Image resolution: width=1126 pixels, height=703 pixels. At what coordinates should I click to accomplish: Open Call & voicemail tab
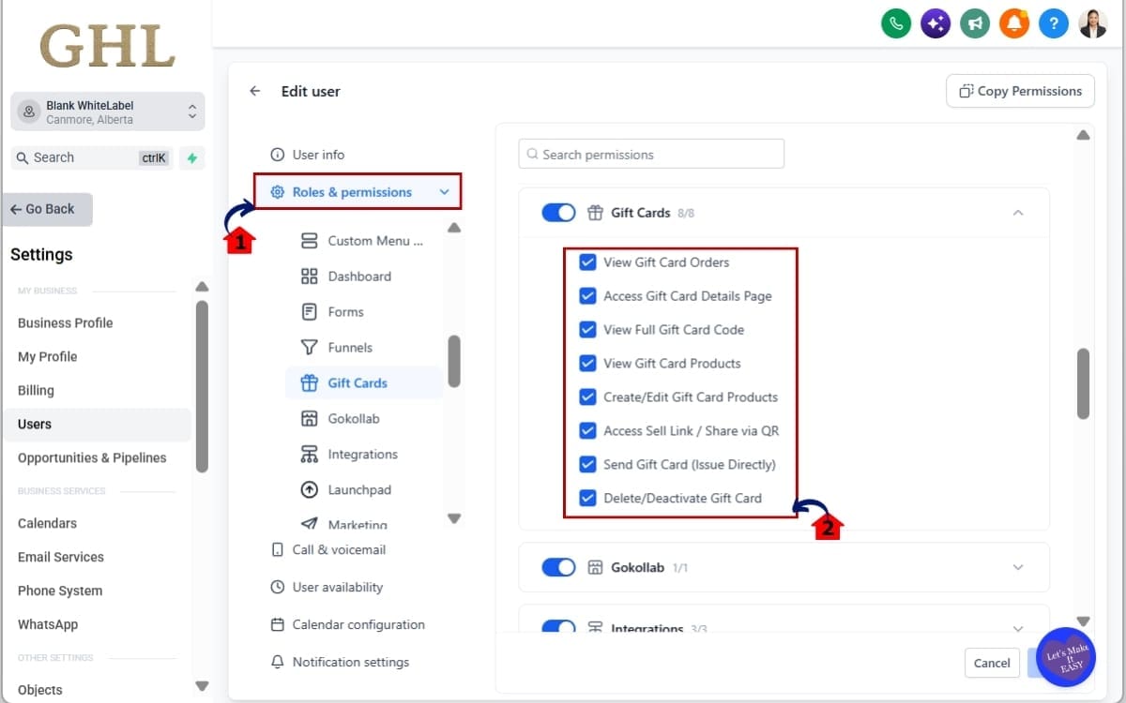coord(327,550)
